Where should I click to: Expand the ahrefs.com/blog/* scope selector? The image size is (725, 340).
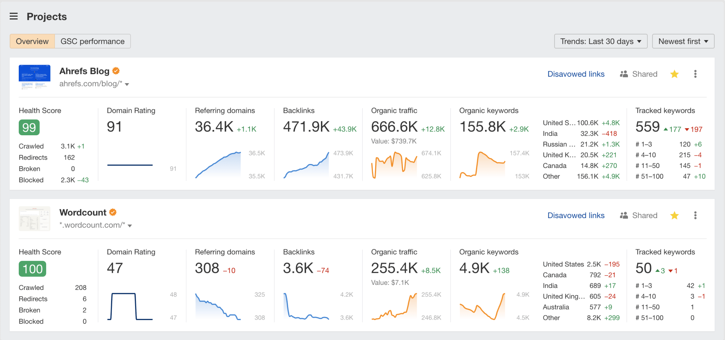coord(127,84)
